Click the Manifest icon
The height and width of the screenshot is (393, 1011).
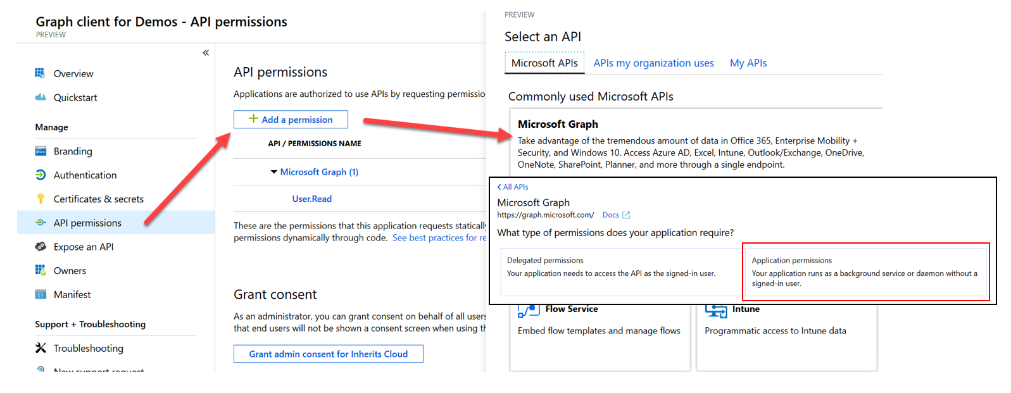click(41, 294)
